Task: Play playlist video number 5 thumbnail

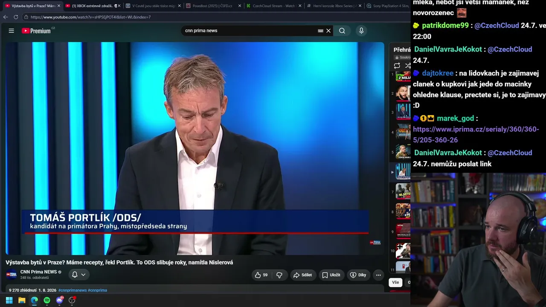Action: click(403, 152)
